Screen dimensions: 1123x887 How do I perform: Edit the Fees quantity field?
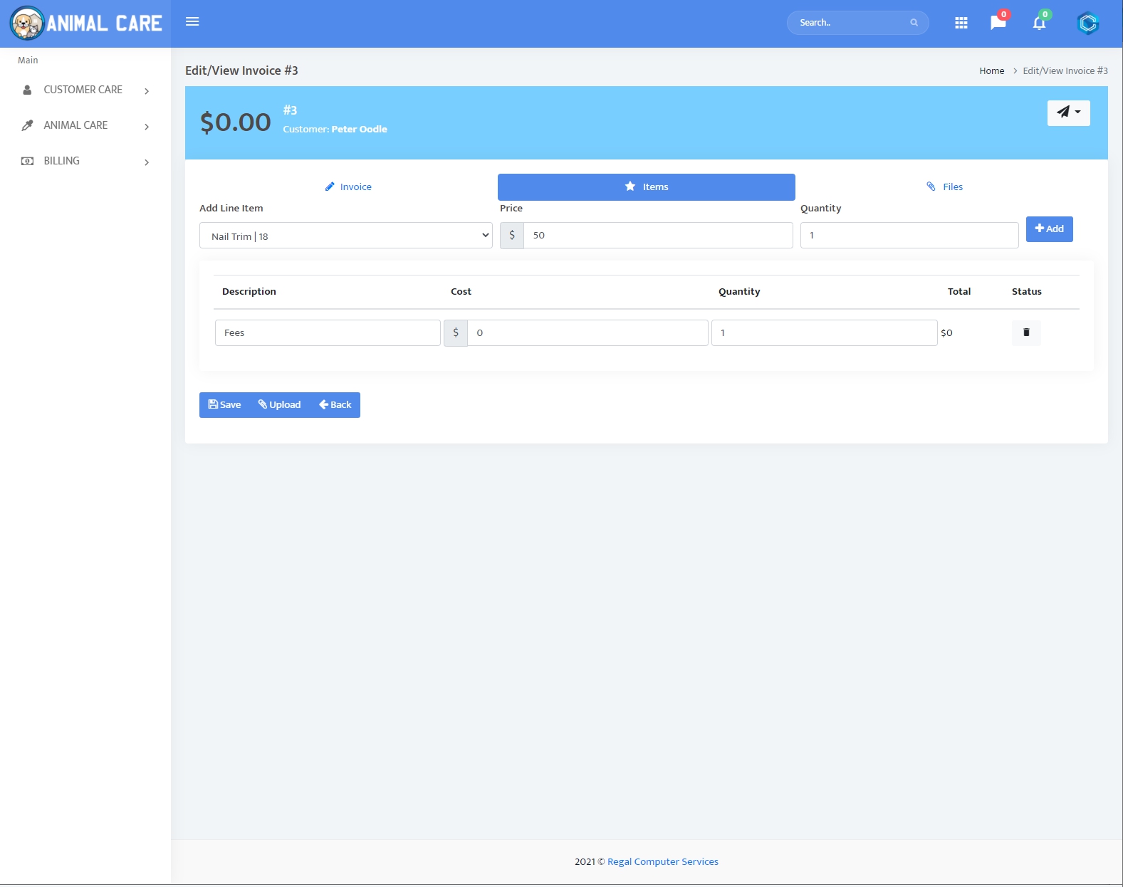click(x=824, y=332)
